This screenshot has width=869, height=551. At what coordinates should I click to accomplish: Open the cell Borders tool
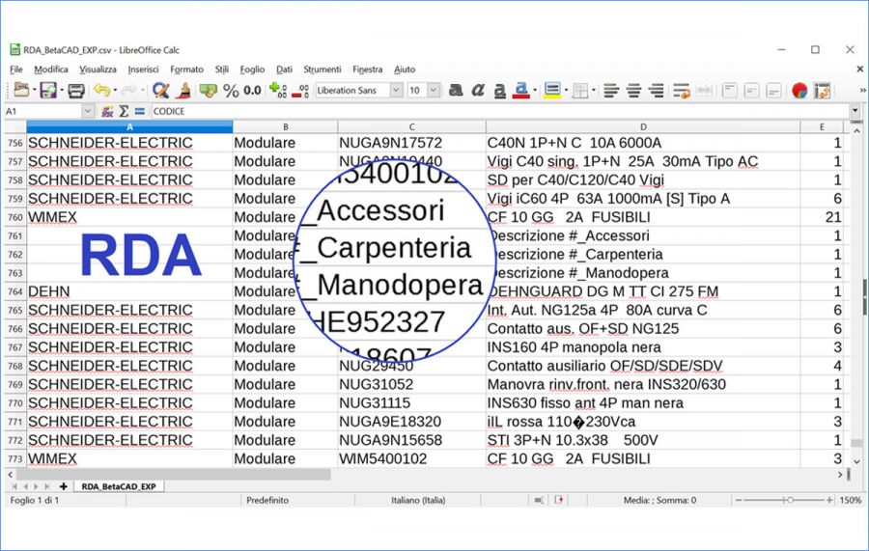[580, 91]
